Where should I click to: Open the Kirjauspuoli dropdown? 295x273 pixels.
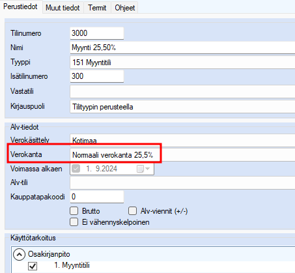(x=182, y=107)
